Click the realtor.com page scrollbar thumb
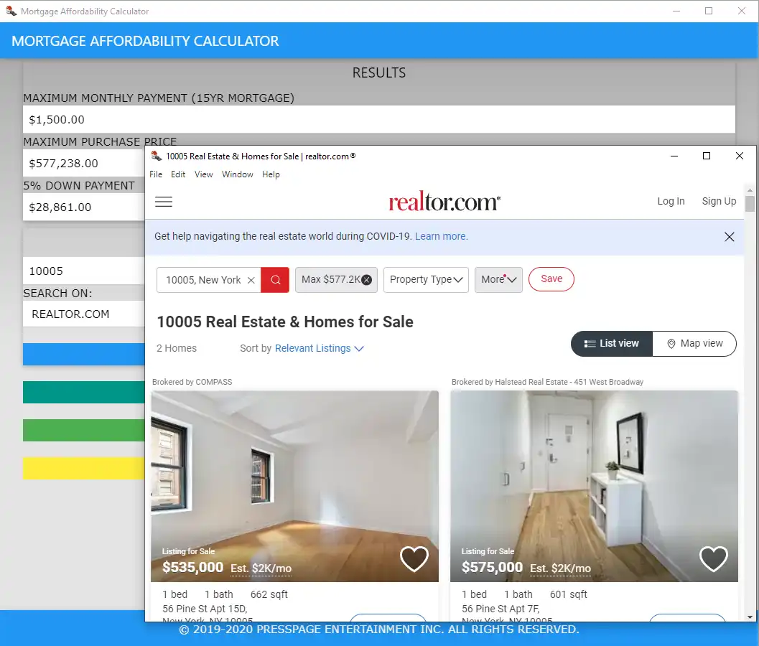 (750, 203)
